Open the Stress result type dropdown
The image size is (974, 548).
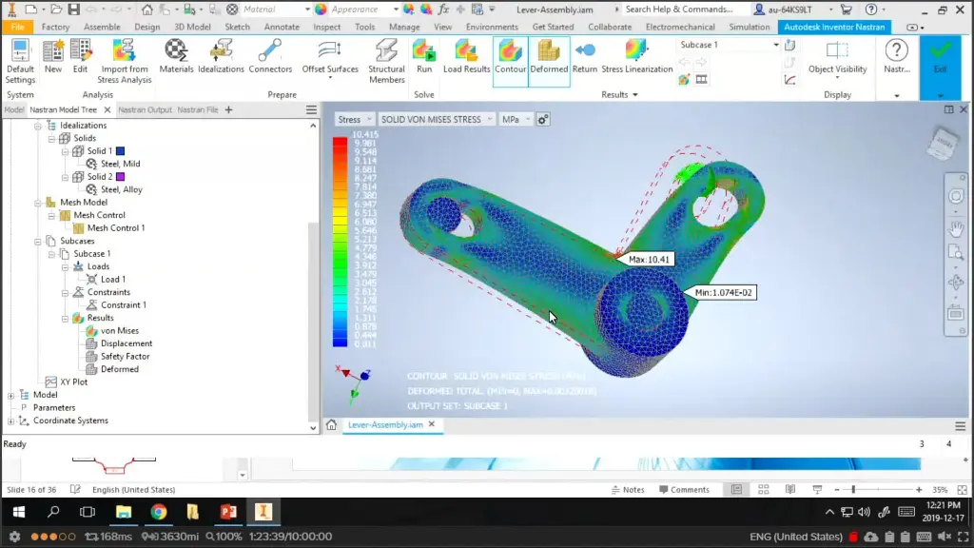(x=355, y=119)
